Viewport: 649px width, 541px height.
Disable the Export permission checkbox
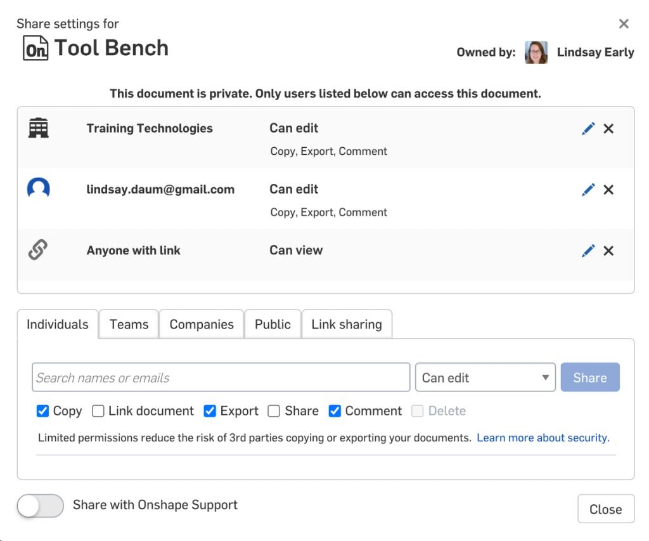coord(209,411)
